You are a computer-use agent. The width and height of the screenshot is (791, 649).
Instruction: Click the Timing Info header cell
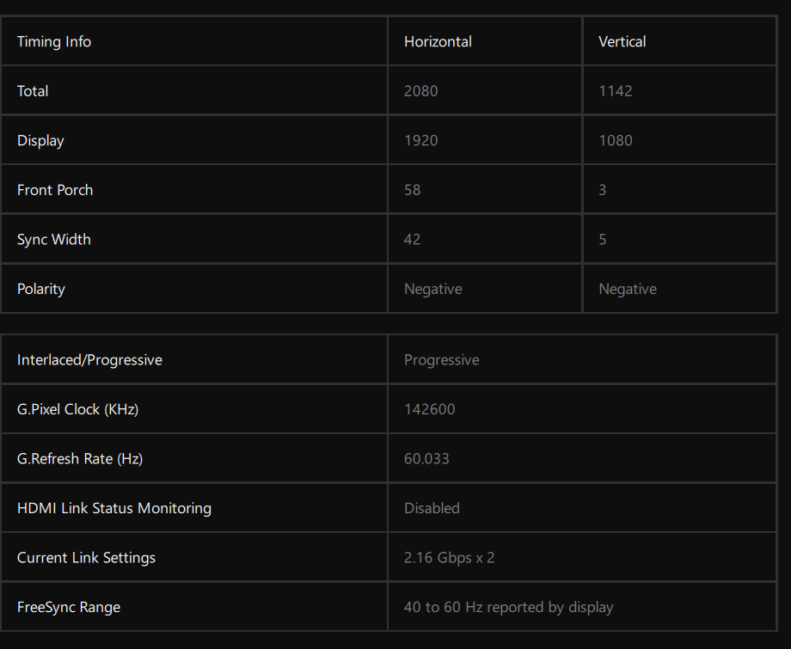54,41
